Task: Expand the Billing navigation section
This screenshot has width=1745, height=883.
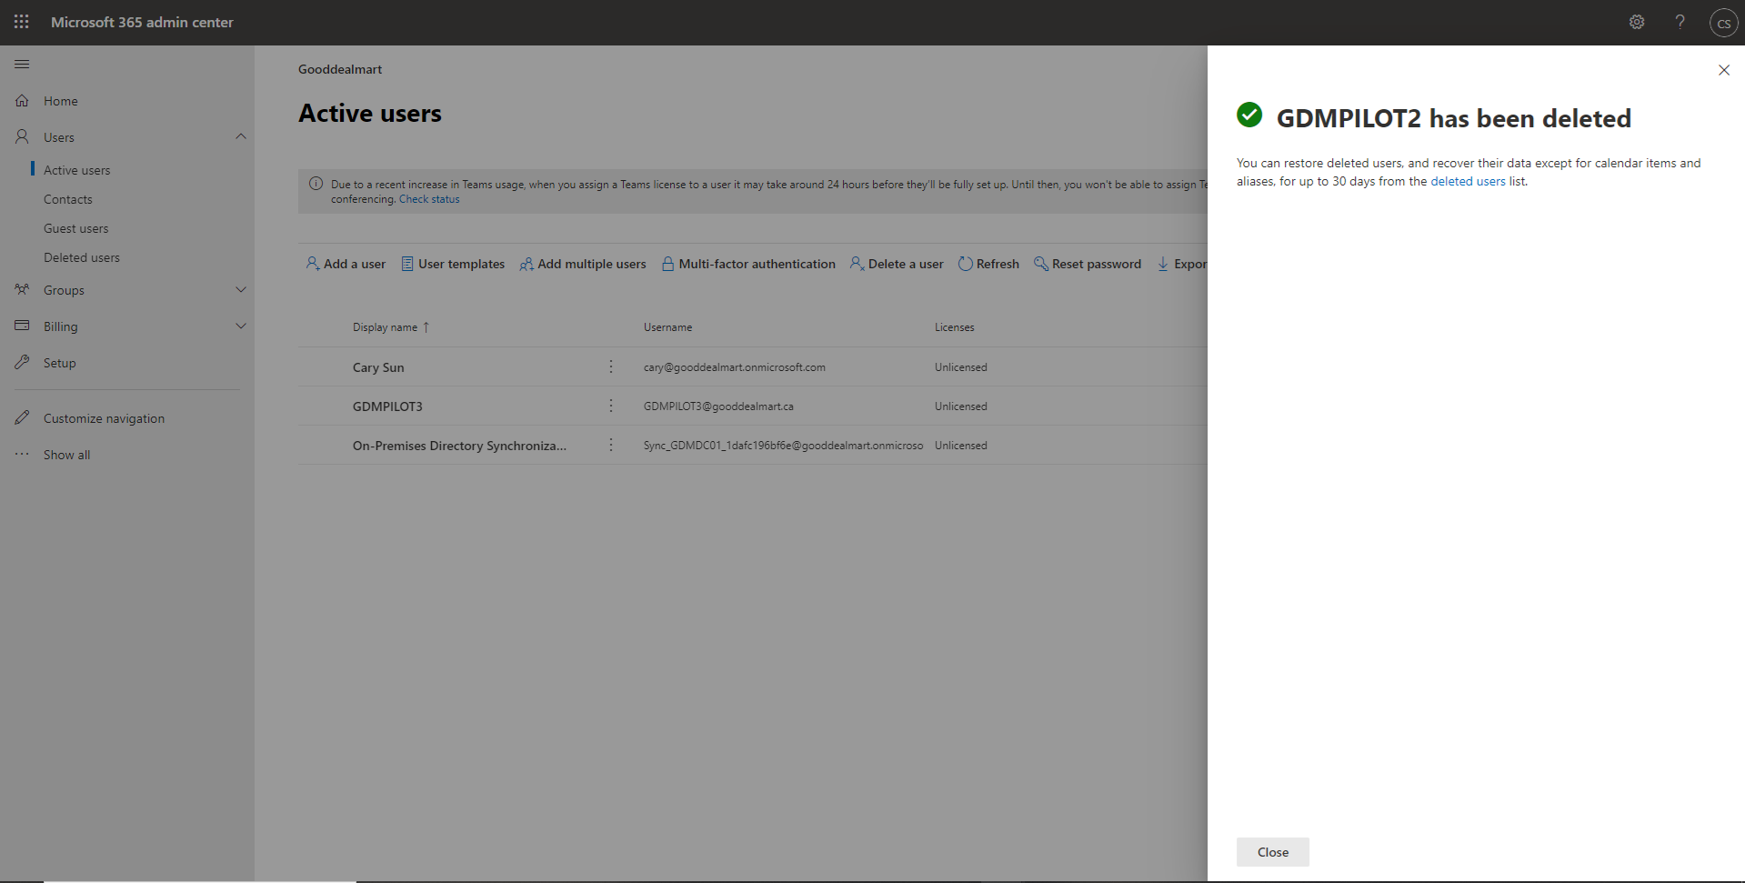Action: pos(241,326)
